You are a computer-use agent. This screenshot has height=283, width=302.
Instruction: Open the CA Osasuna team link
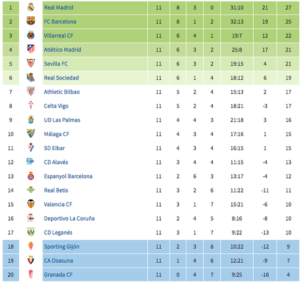point(58,261)
